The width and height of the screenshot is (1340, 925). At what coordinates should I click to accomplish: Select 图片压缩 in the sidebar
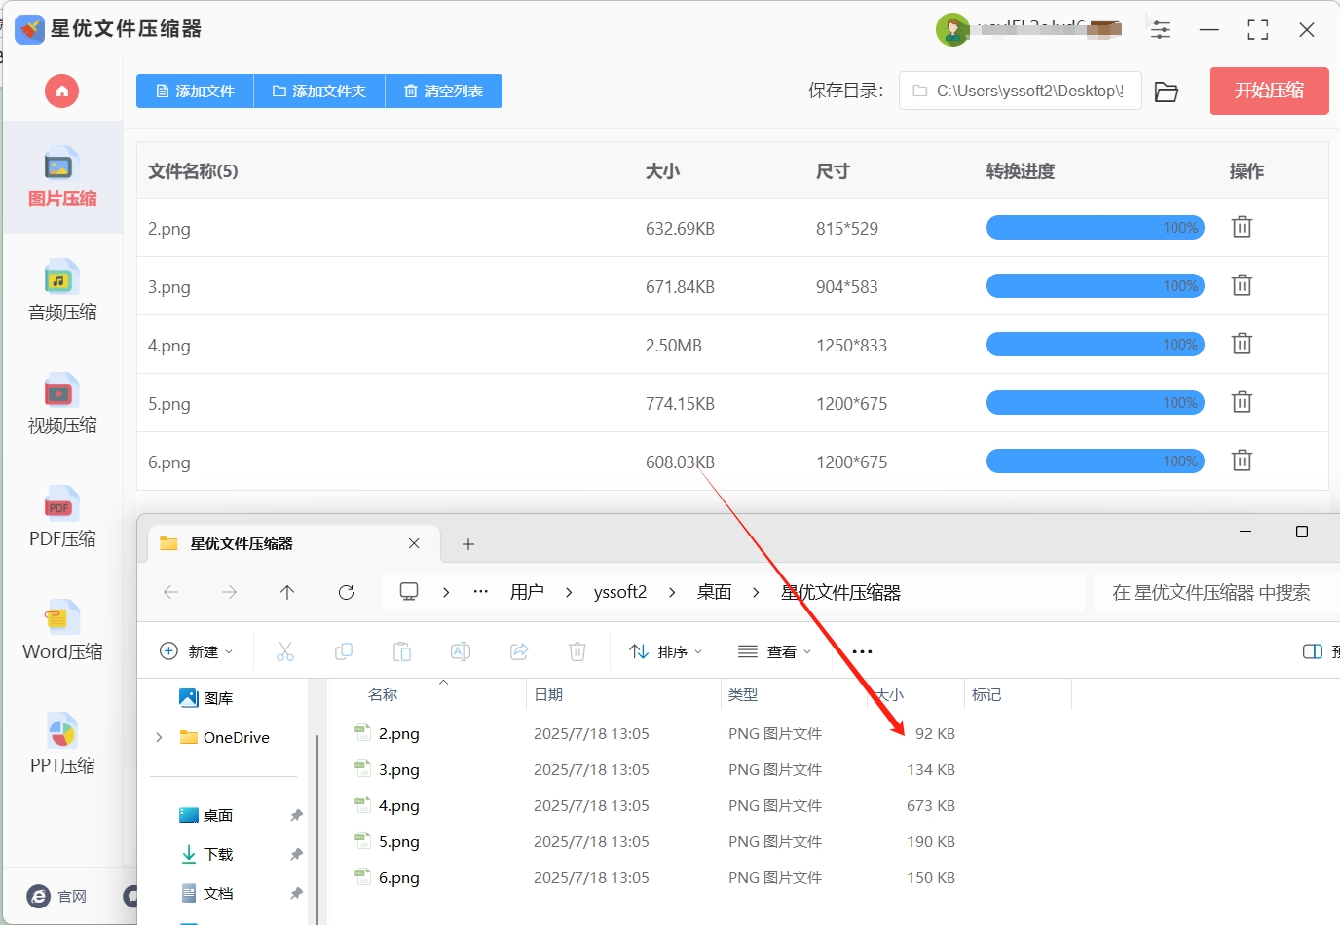click(x=62, y=178)
